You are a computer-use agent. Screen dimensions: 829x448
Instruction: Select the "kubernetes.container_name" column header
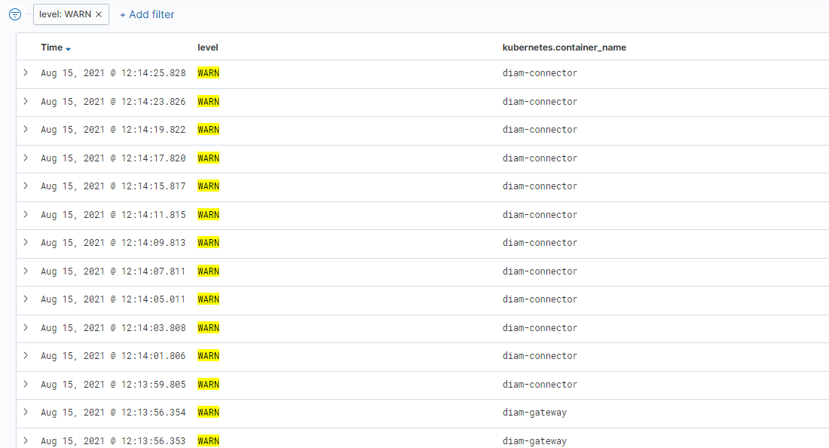pos(564,47)
